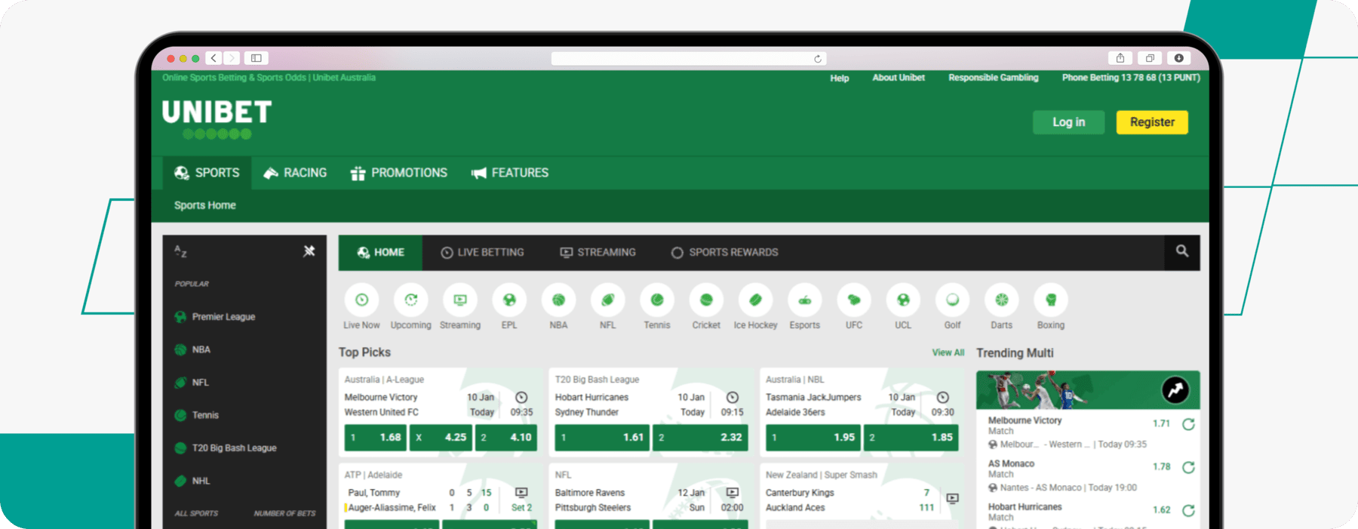The image size is (1358, 529).
Task: Click the Log in button
Action: click(x=1069, y=122)
